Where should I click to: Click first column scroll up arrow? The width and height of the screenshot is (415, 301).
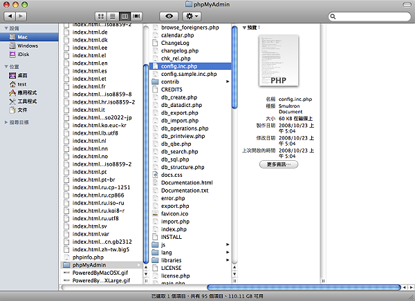[146, 267]
